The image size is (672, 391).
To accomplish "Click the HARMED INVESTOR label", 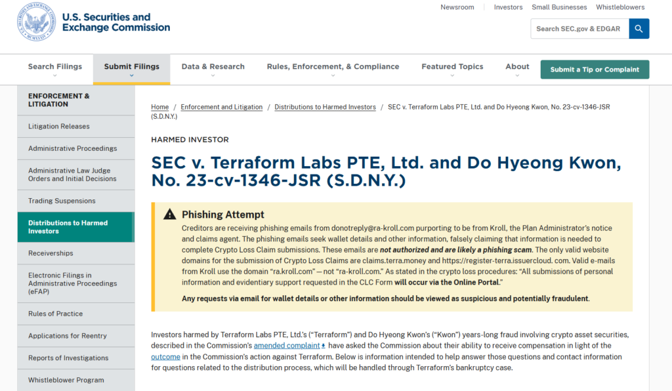I will click(x=190, y=140).
